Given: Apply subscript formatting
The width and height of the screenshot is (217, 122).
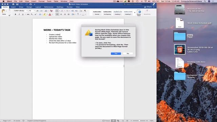Looking at the screenshot, I should 32,14.
